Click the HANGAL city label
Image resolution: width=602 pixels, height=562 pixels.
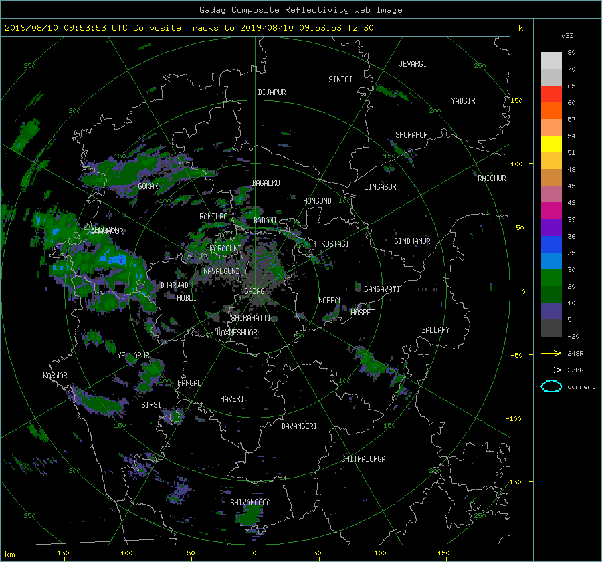coord(189,383)
